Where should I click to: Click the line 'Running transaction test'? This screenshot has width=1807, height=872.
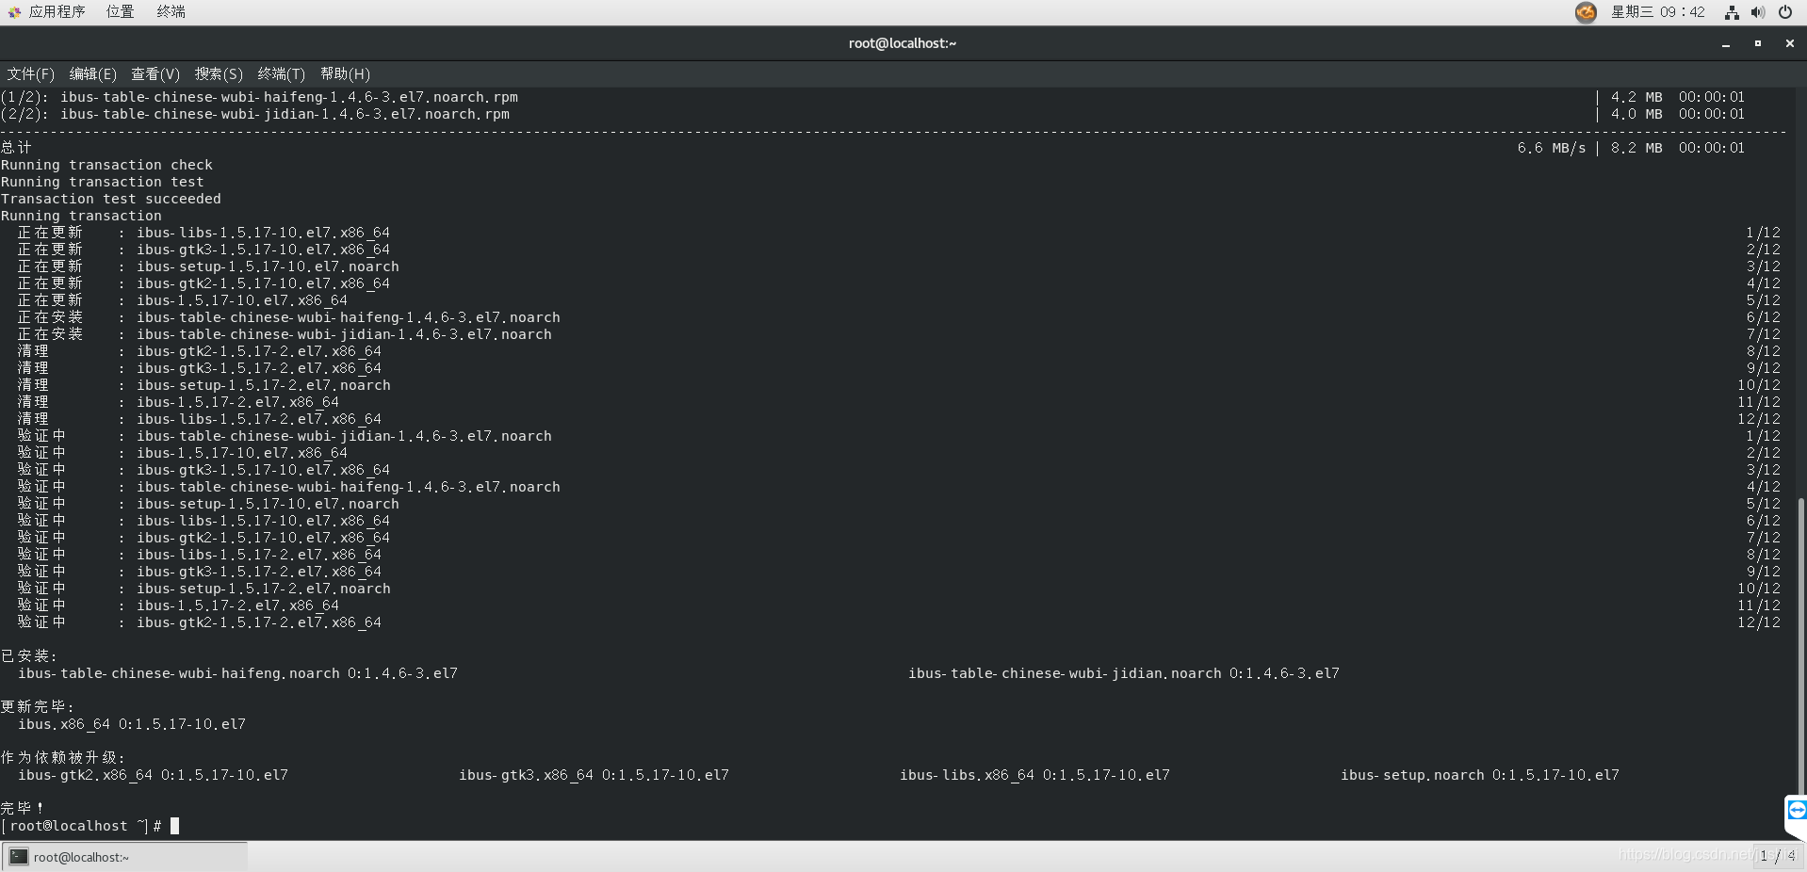102,182
